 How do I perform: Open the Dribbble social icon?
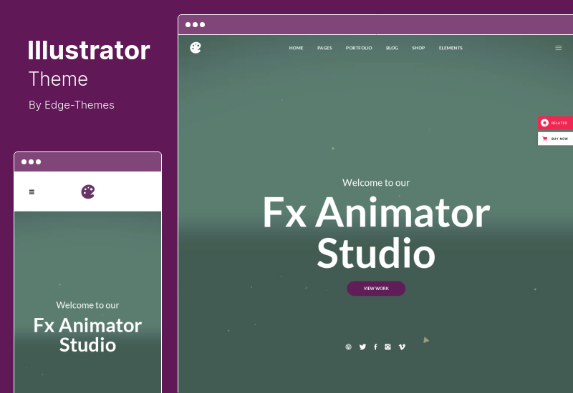[349, 347]
